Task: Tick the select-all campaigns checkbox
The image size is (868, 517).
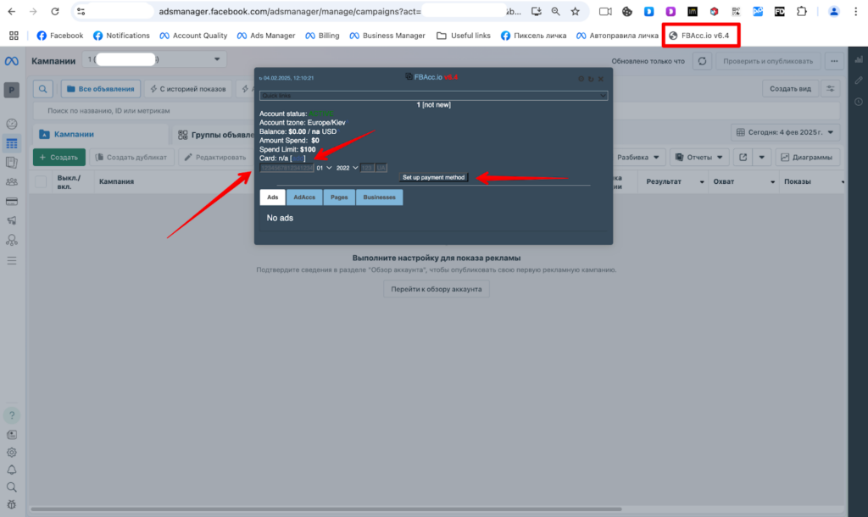Action: pyautogui.click(x=41, y=181)
